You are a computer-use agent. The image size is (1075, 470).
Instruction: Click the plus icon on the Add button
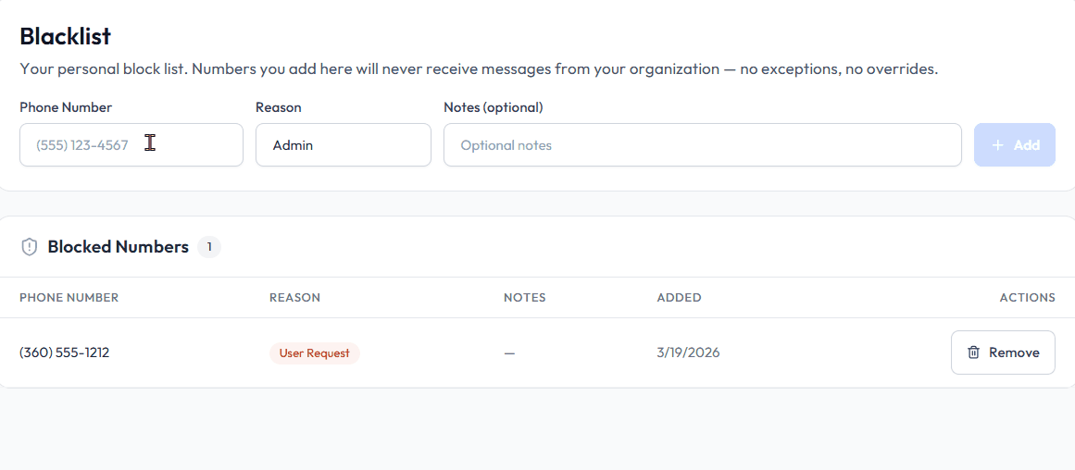click(997, 145)
